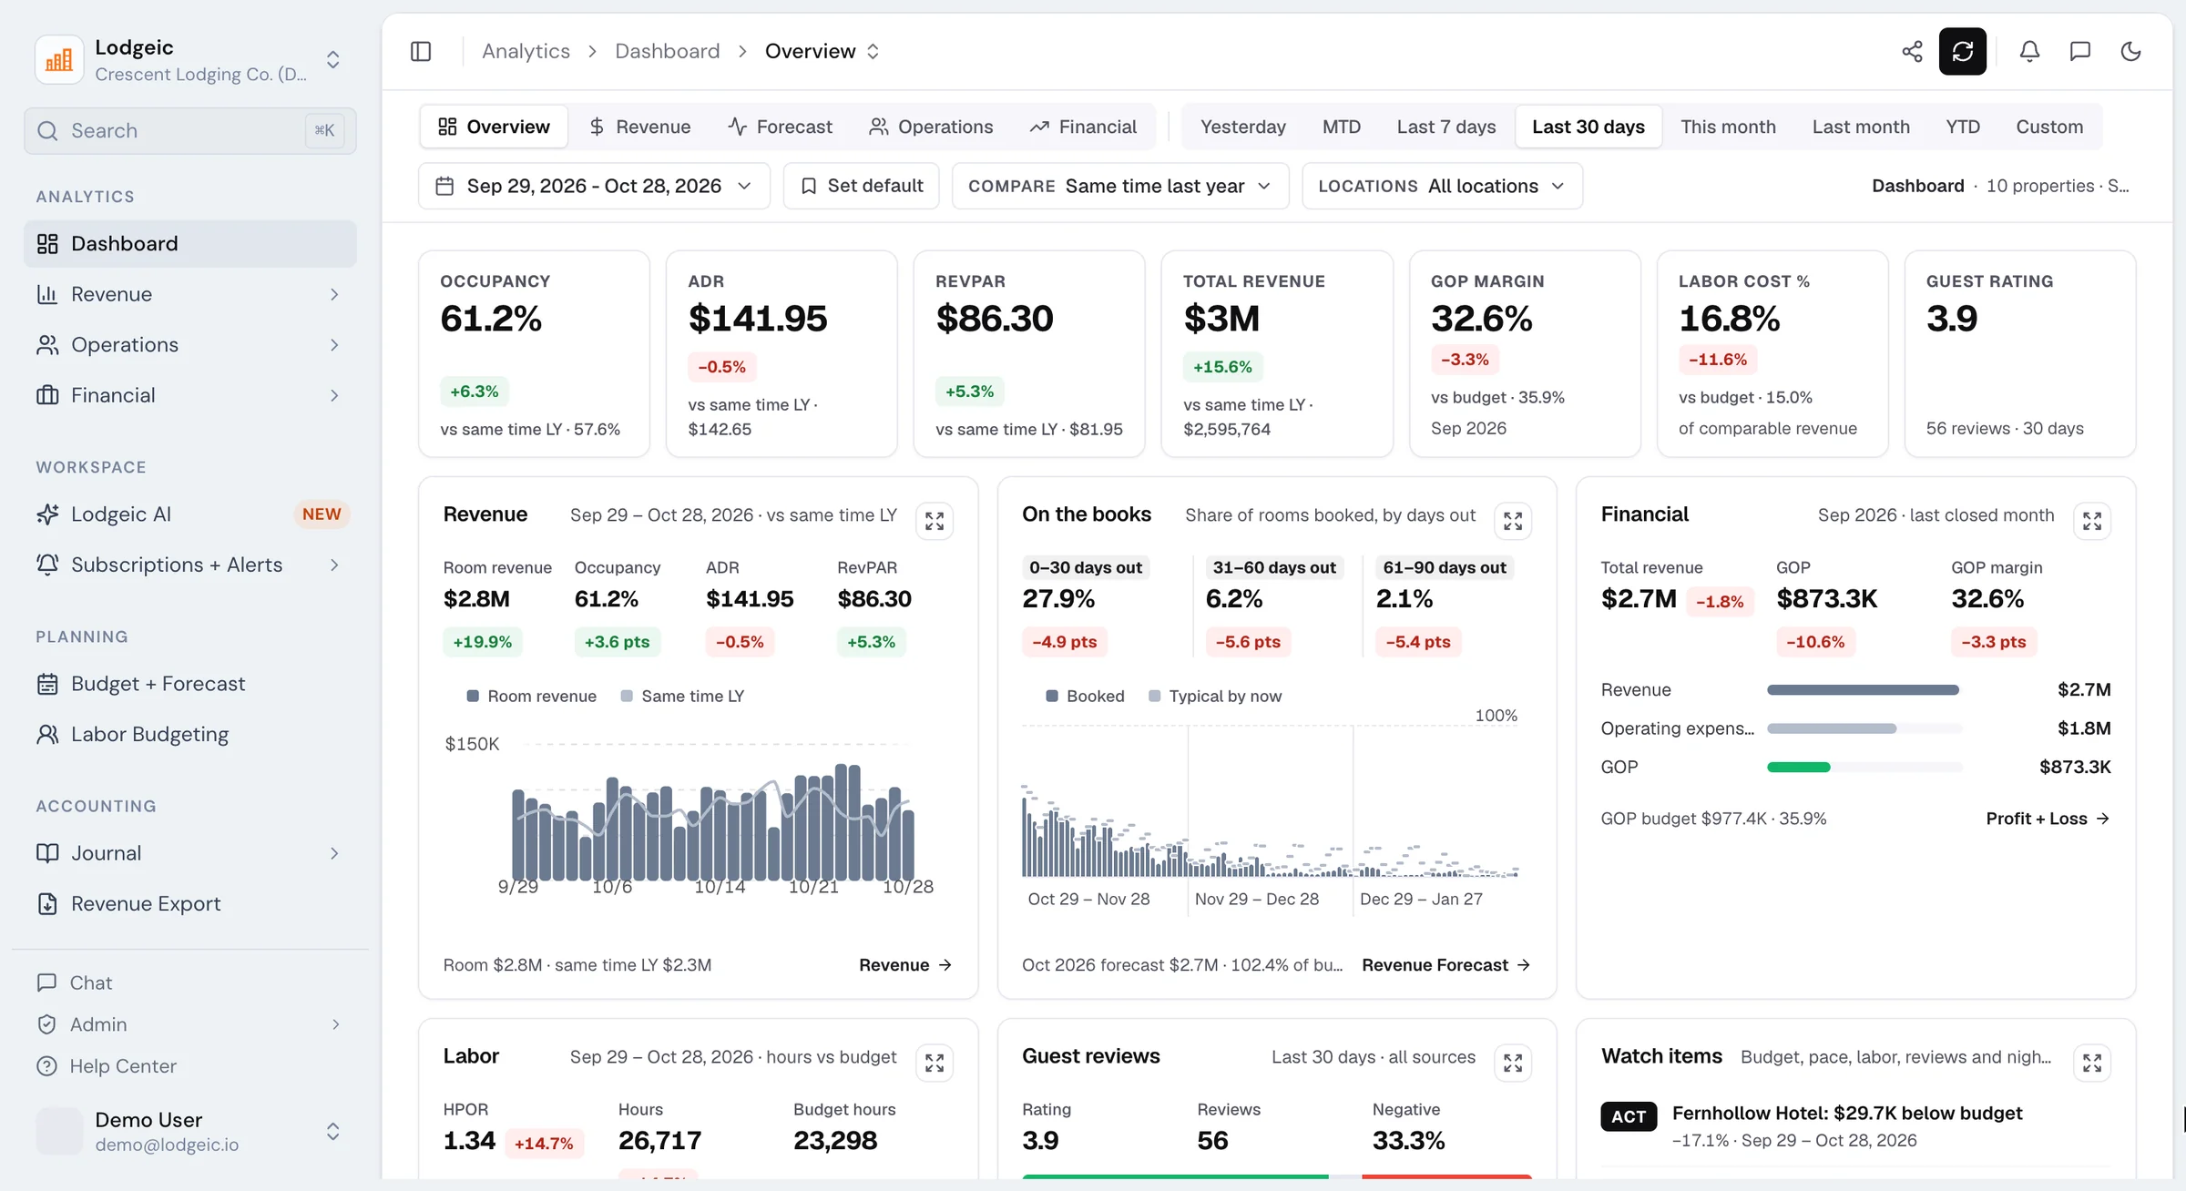Toggle dark mode moon icon
This screenshot has height=1191, width=2186.
[x=2131, y=51]
